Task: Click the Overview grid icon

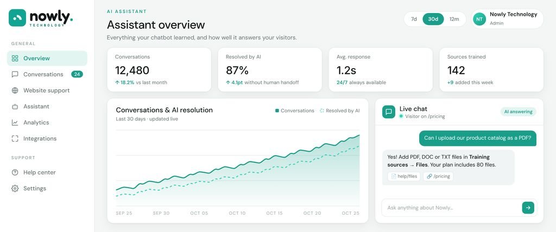Action: click(x=15, y=59)
